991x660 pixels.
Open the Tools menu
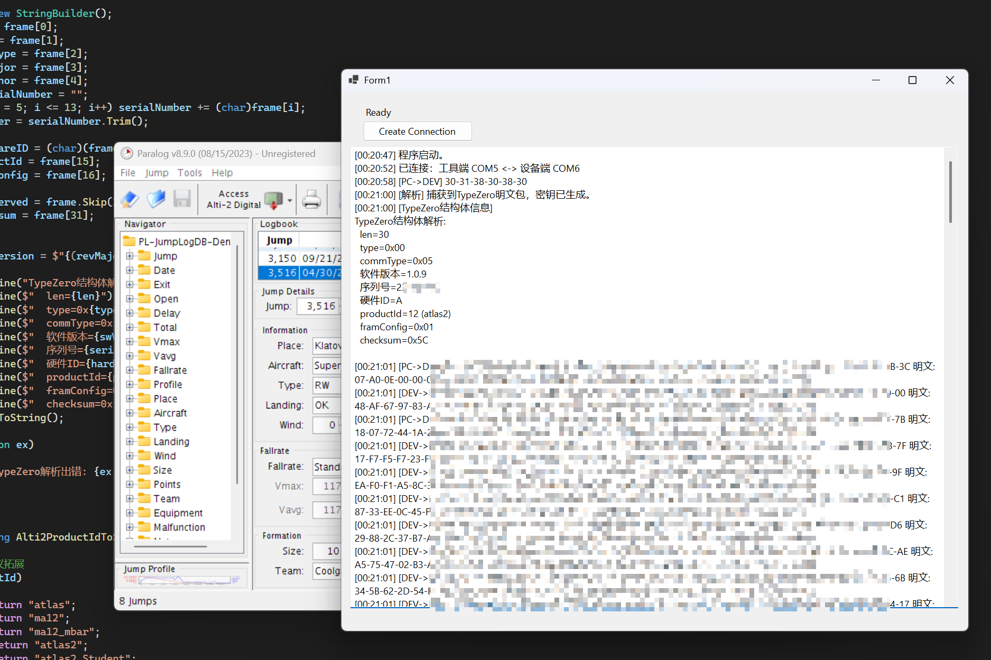click(189, 173)
